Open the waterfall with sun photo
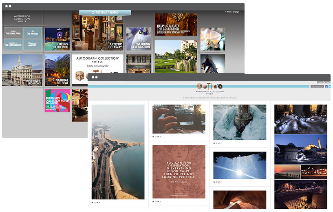 (x=240, y=165)
